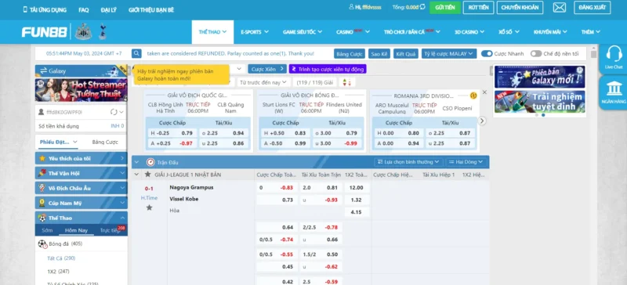Image resolution: width=627 pixels, height=285 pixels.
Task: Open the Tỷ lệ cược MALAY dropdown
Action: click(449, 53)
